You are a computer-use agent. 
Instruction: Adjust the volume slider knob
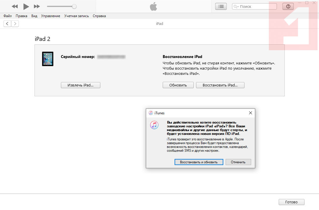[74, 6]
